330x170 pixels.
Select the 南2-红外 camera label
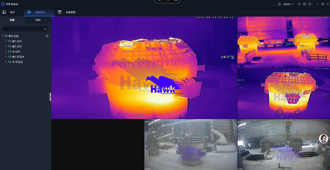(17, 46)
